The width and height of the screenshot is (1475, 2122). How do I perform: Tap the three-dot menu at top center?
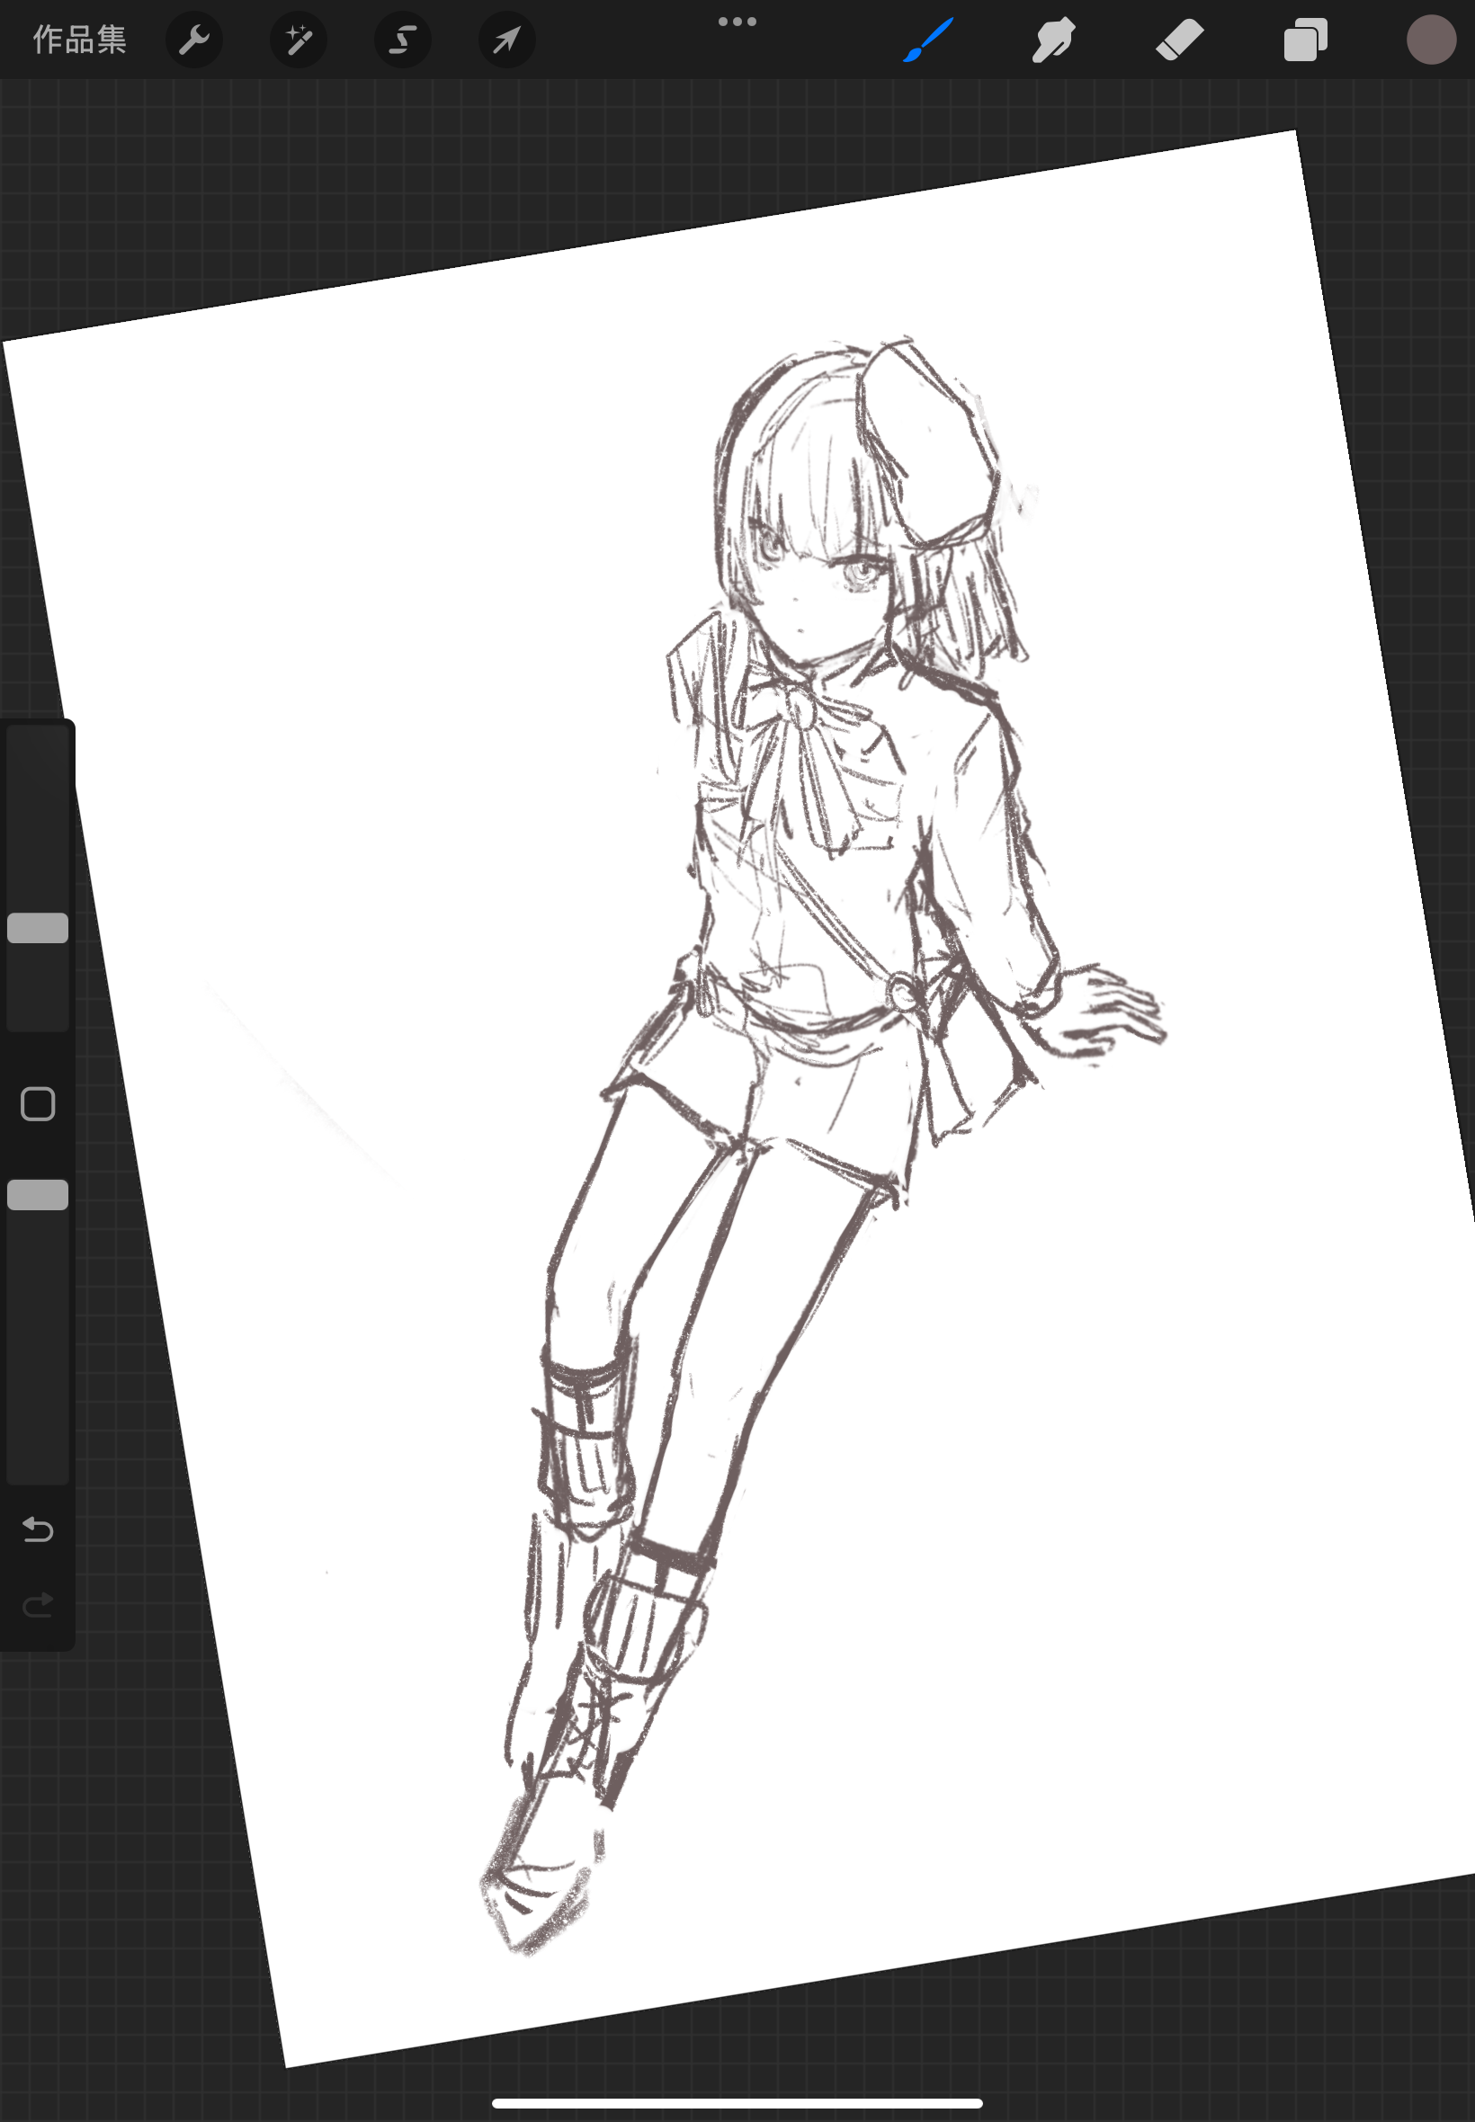(x=737, y=22)
